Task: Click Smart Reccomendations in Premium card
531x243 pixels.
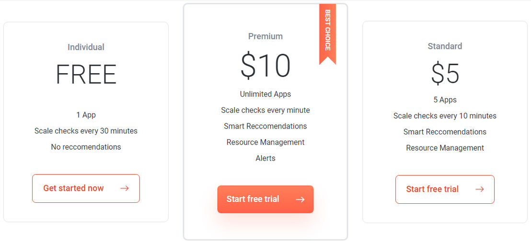Action: pos(265,126)
